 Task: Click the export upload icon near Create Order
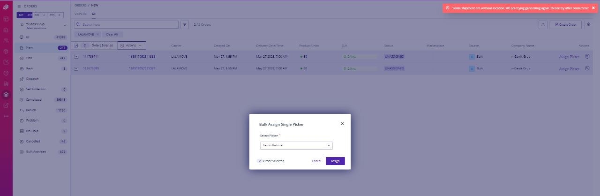click(x=543, y=24)
